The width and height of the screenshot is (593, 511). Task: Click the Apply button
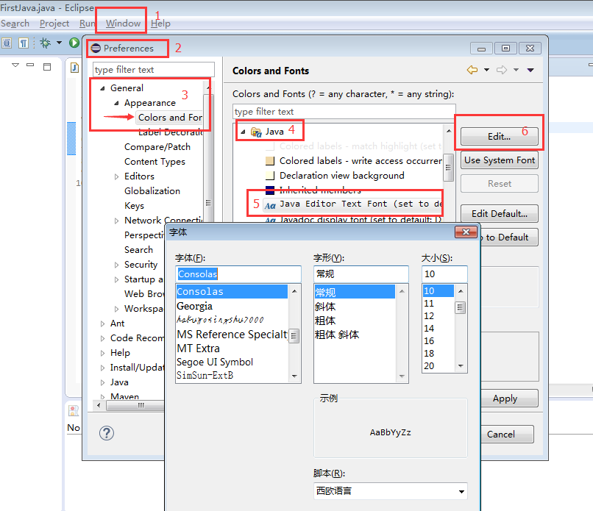point(509,399)
